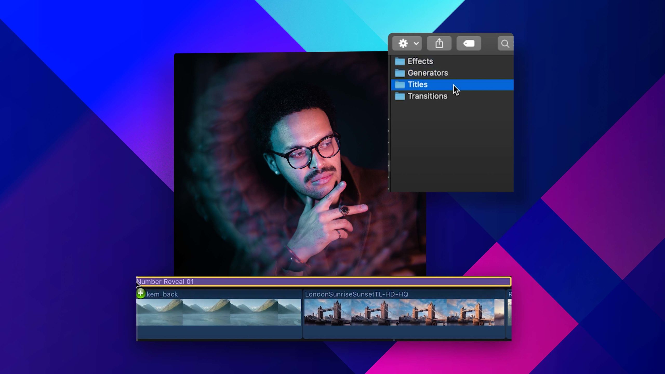Select the Tower Bridge clip thumbnail
665x374 pixels.
pyautogui.click(x=404, y=312)
